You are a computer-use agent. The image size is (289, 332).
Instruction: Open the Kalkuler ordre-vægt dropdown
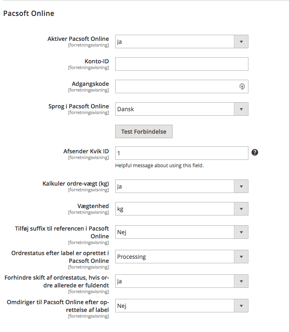182,186
